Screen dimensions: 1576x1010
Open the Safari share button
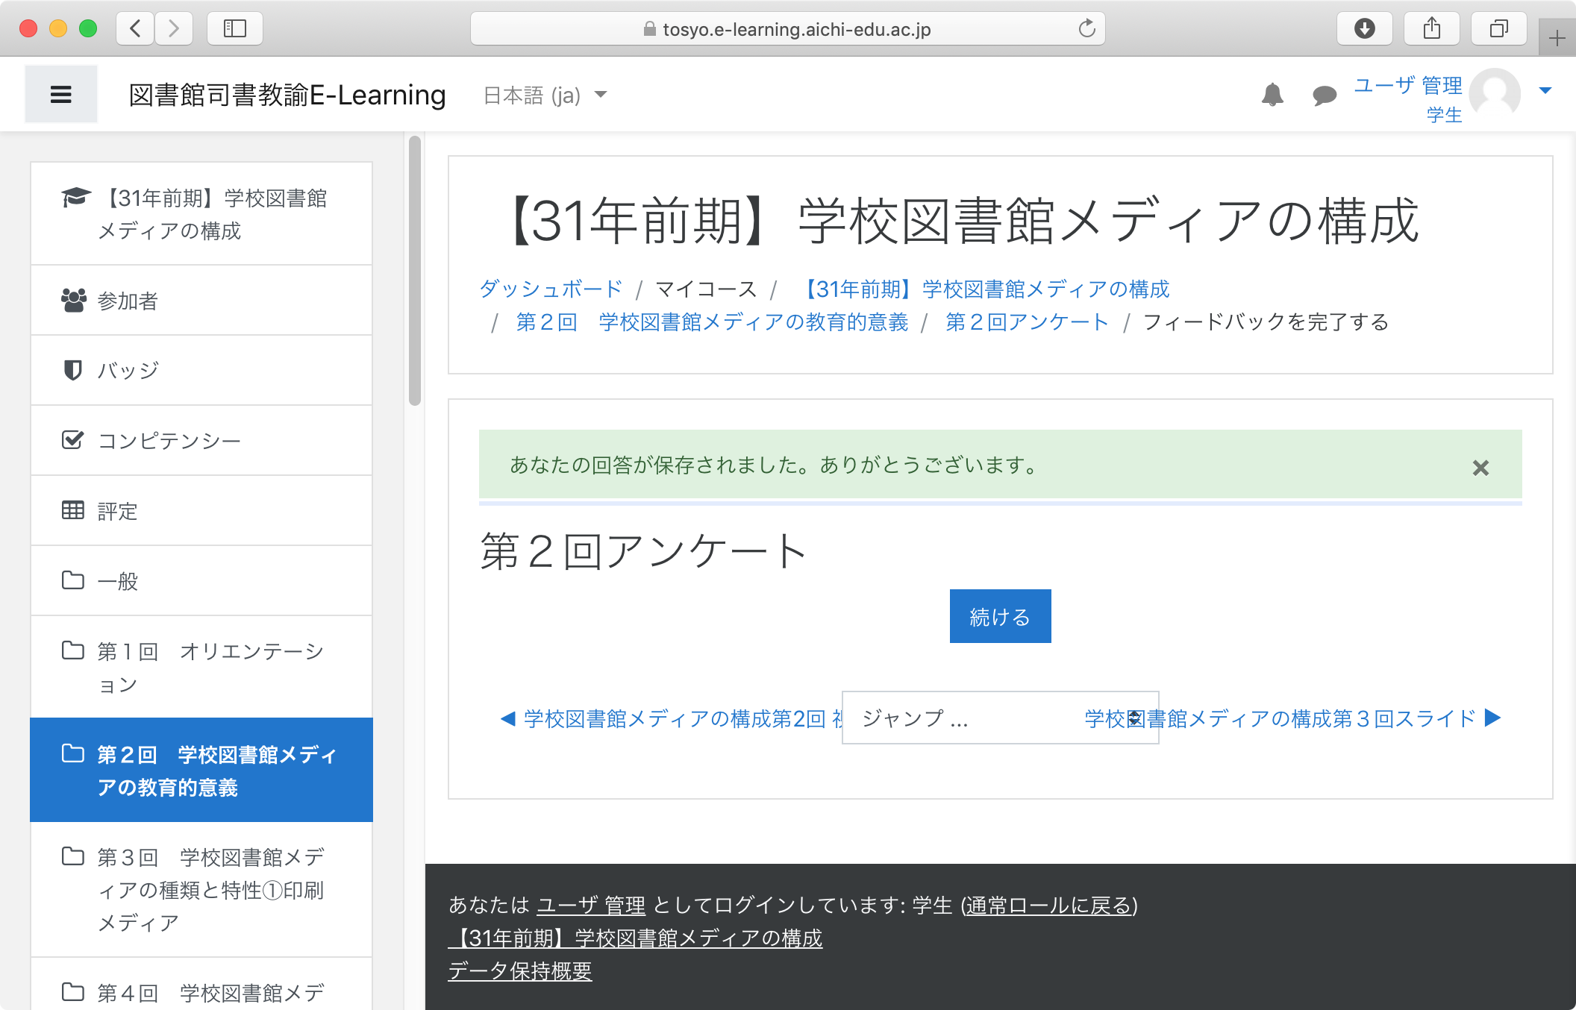[x=1431, y=29]
